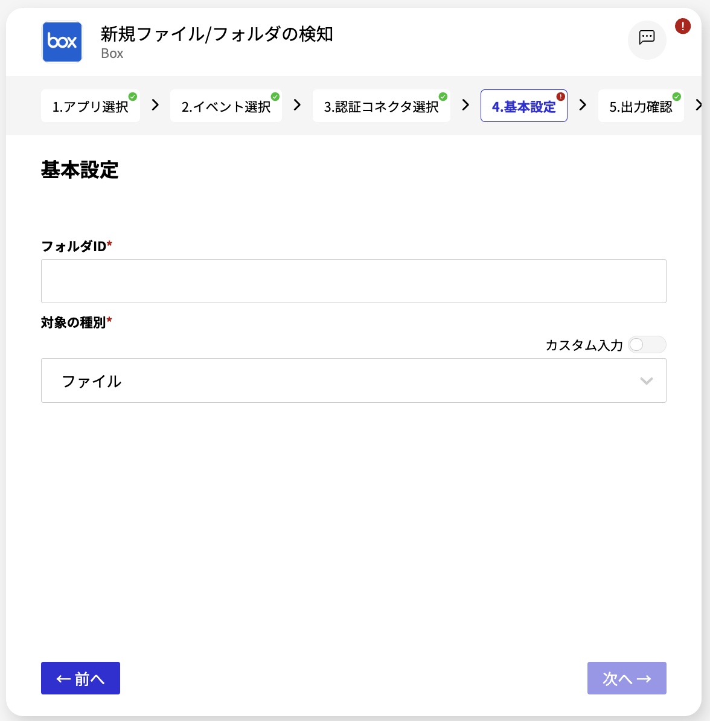Click the red error alert icon in the header
The width and height of the screenshot is (710, 721).
pyautogui.click(x=682, y=26)
